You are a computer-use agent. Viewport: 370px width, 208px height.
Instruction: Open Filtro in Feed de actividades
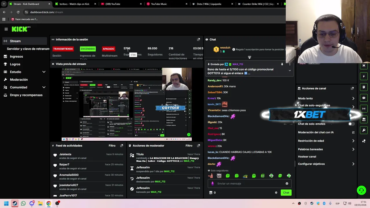pos(112,146)
